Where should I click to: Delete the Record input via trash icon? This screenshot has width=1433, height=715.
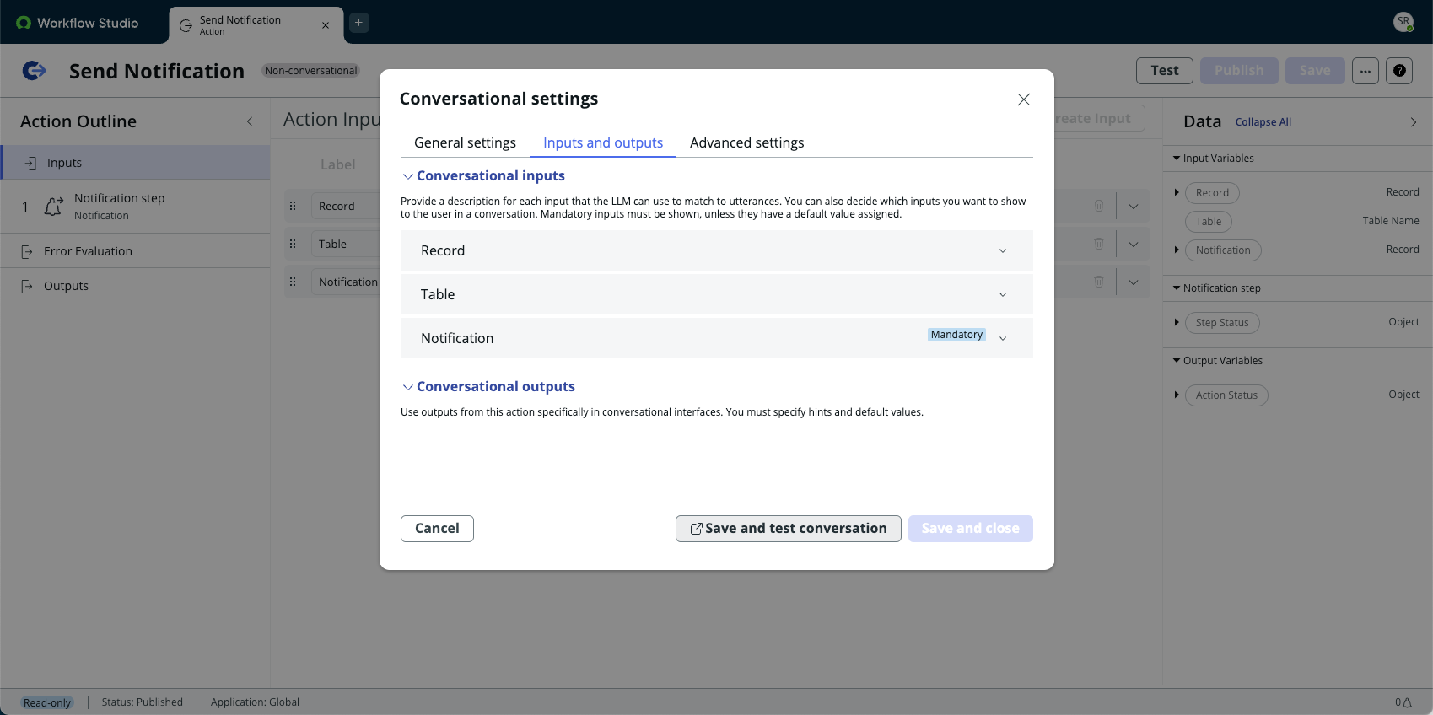click(1099, 206)
